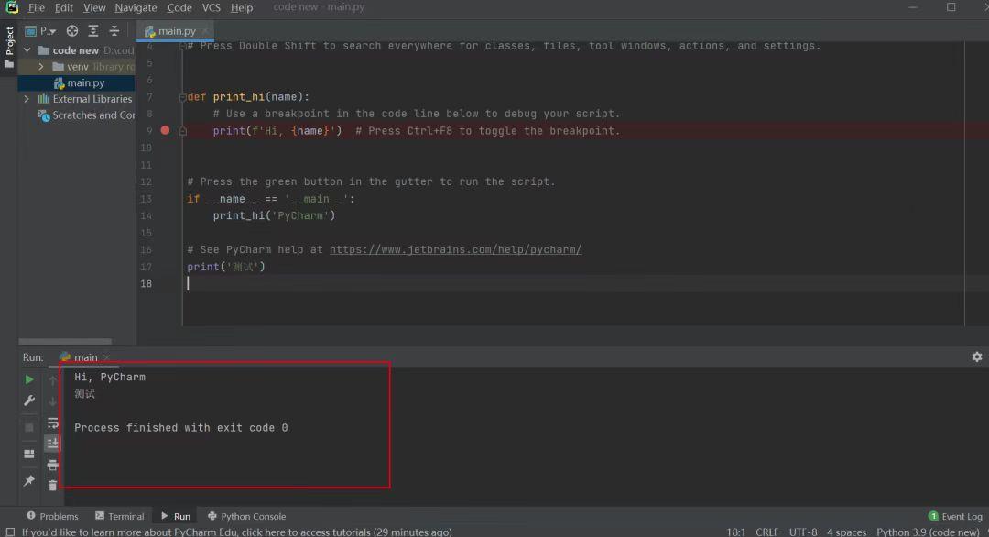
Task: Click line number 13 in the gutter
Action: coord(146,199)
